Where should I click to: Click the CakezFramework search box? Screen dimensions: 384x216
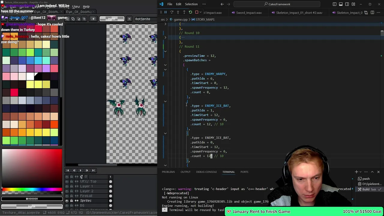tap(277, 4)
